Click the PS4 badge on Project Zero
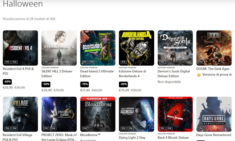 [53, 128]
